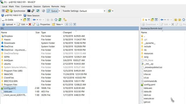The height and width of the screenshot is (104, 186).
Task: Open the Help menu
Action: pos(63,6)
